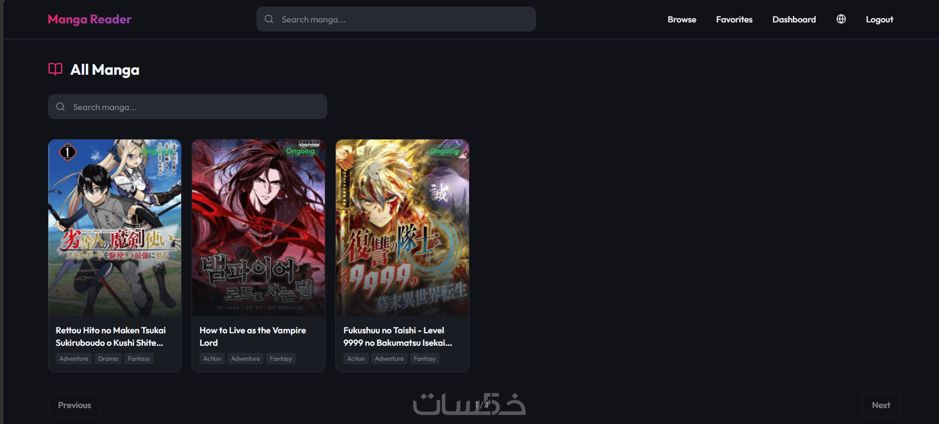Select Adventure tag on Fukushuu no Taishi card
The height and width of the screenshot is (424, 939).
click(x=389, y=359)
